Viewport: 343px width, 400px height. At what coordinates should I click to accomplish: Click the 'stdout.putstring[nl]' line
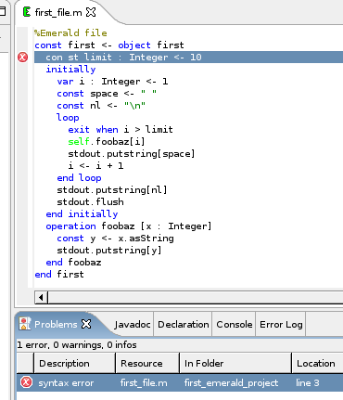[x=112, y=190]
